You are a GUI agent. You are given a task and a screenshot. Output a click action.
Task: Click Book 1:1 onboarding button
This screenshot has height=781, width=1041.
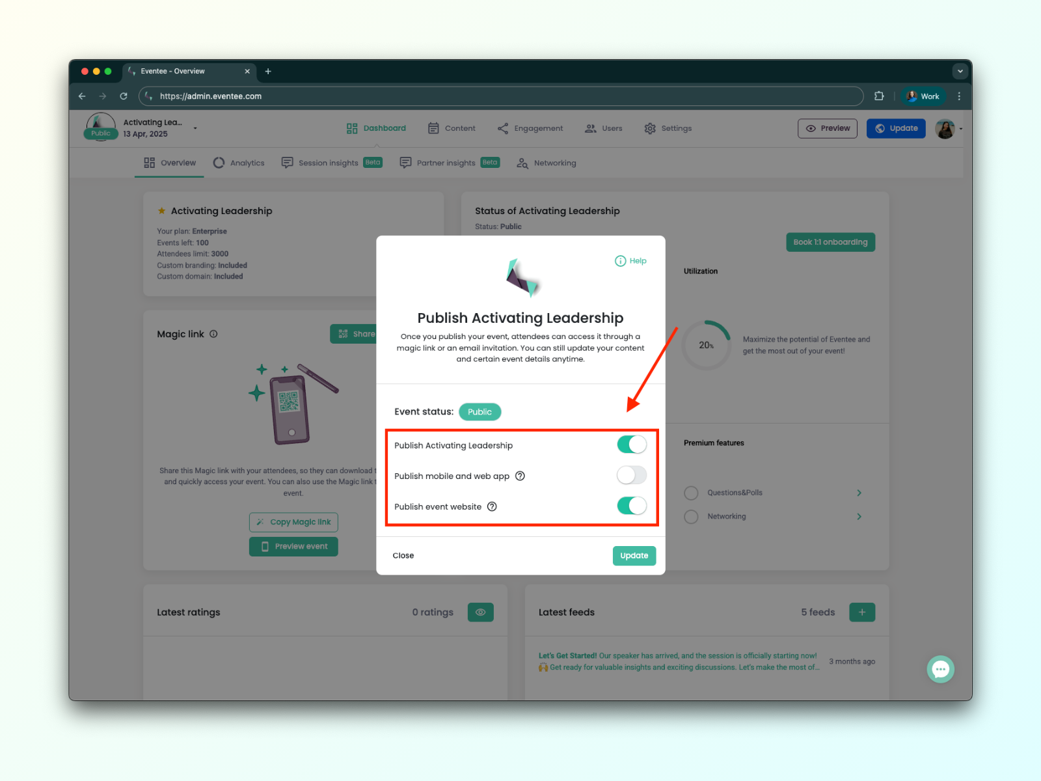pos(830,242)
